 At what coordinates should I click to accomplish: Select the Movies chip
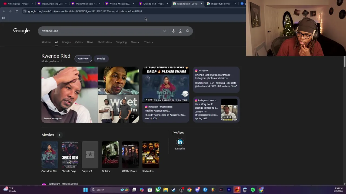point(101,58)
